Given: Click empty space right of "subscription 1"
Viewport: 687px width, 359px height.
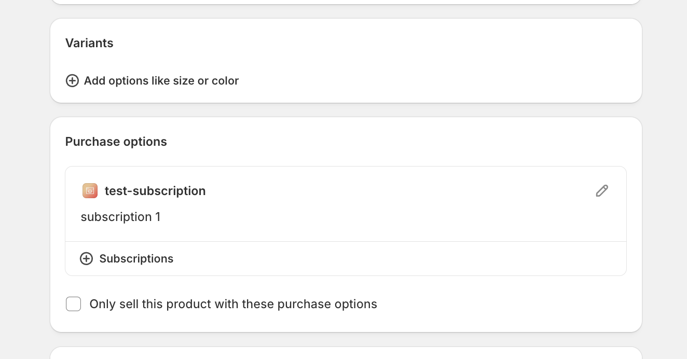Looking at the screenshot, I should point(363,217).
